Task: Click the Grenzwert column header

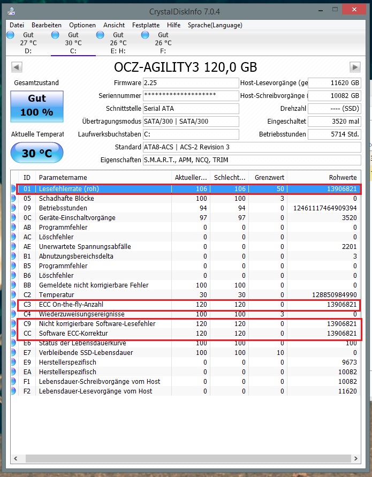Action: pyautogui.click(x=268, y=177)
